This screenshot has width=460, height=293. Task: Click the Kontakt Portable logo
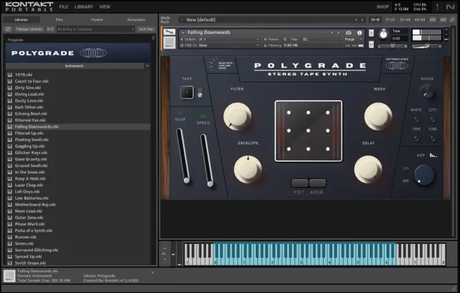click(29, 6)
